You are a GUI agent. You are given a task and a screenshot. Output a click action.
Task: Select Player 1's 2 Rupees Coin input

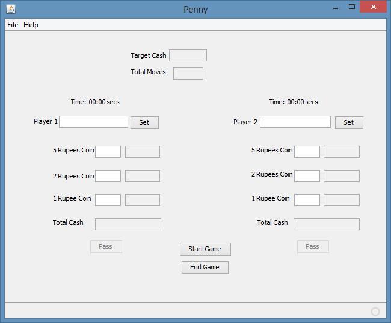pos(108,176)
